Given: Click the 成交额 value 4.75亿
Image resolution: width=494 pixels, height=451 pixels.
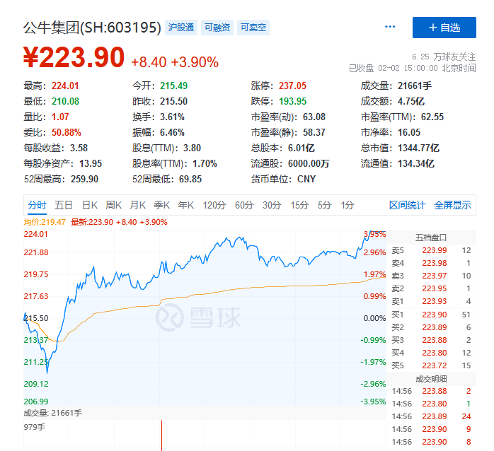Looking at the screenshot, I should click(x=411, y=101).
